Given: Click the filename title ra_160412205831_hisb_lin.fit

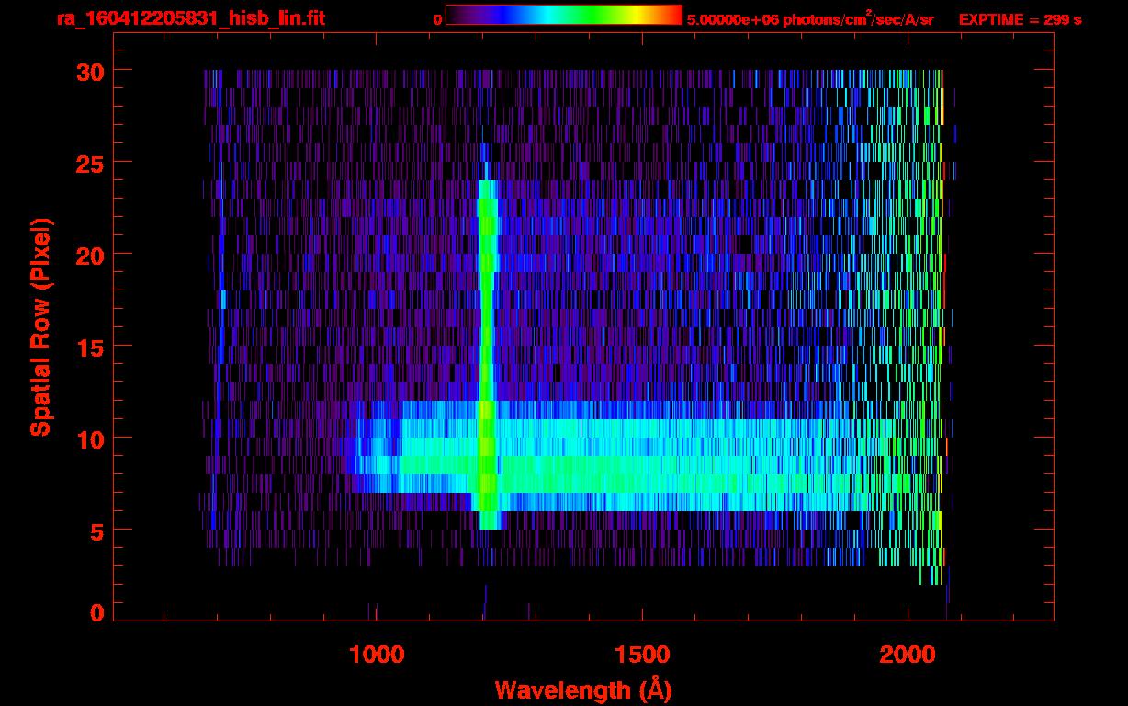Looking at the screenshot, I should pyautogui.click(x=190, y=18).
